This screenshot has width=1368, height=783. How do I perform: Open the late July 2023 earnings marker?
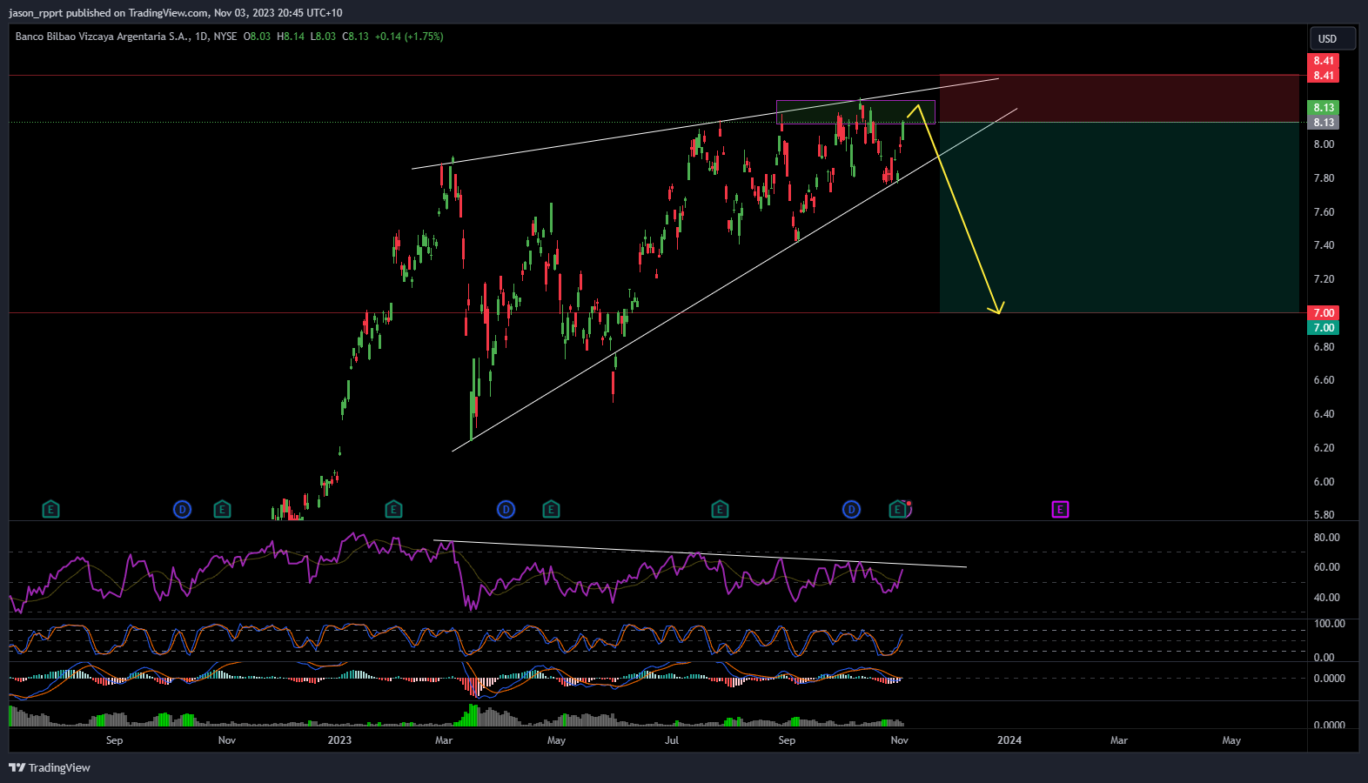coord(720,510)
